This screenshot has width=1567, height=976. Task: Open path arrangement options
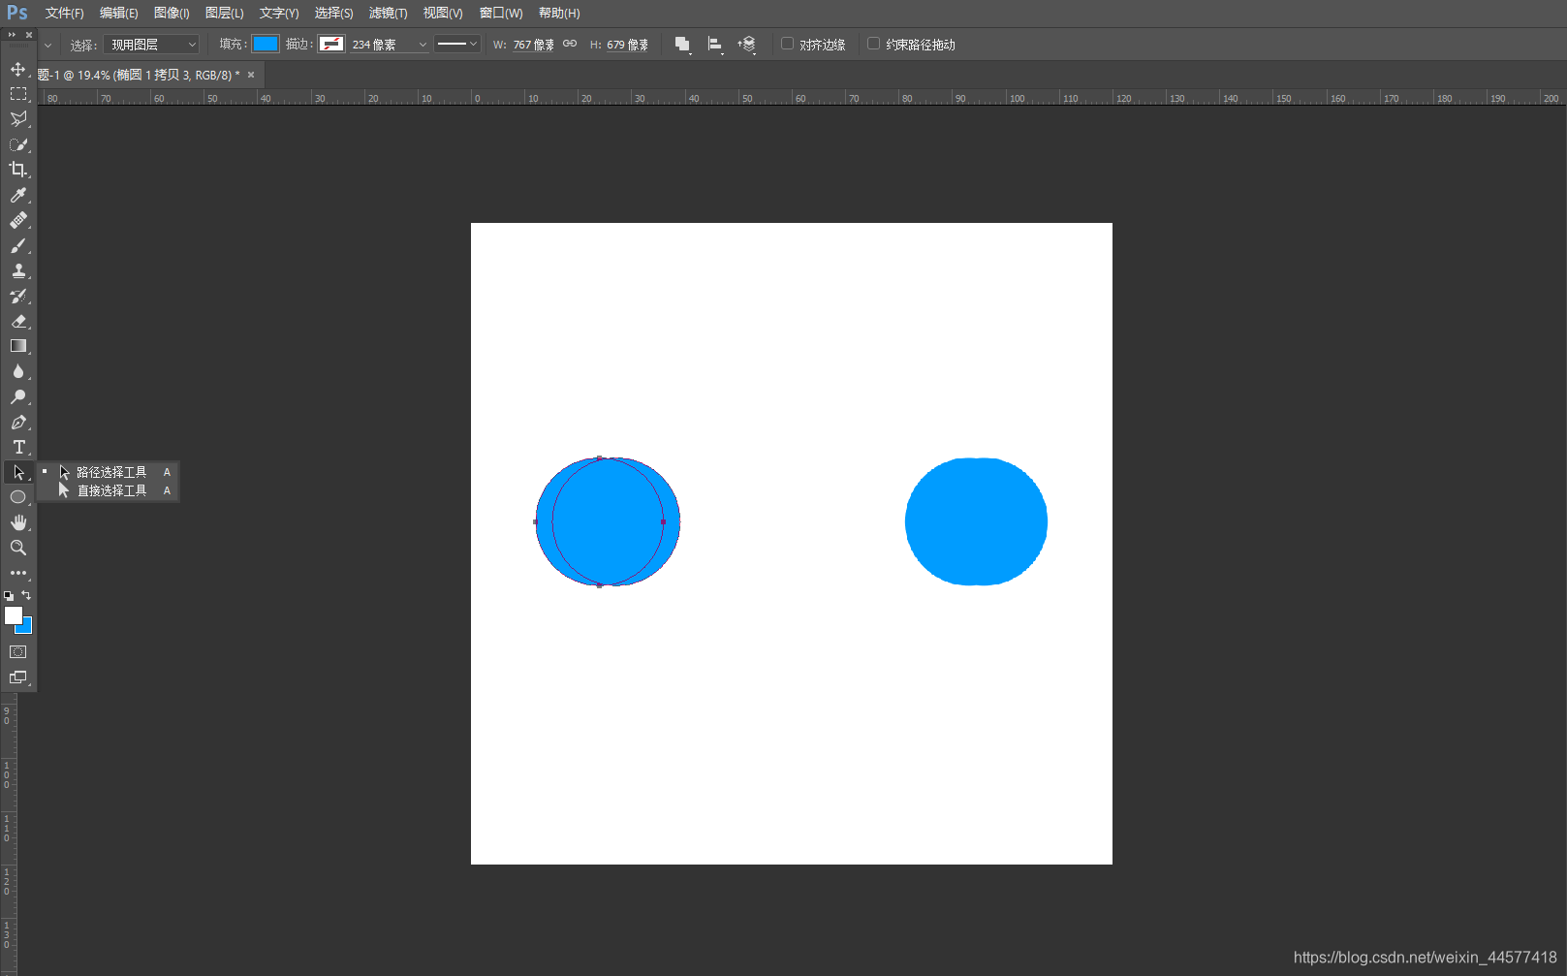pos(746,45)
